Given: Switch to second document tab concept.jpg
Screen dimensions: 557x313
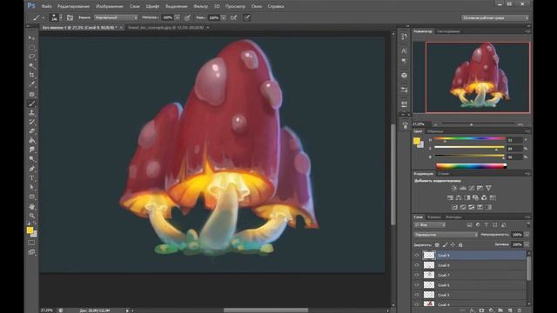Looking at the screenshot, I should coord(166,27).
